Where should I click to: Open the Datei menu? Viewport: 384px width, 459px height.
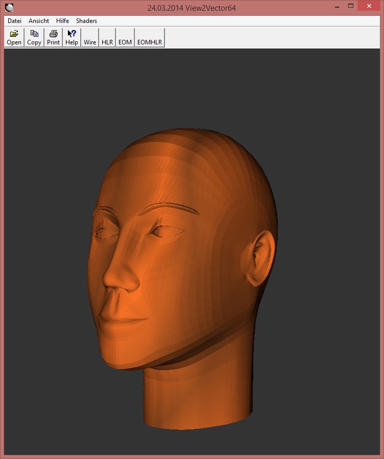pos(15,21)
